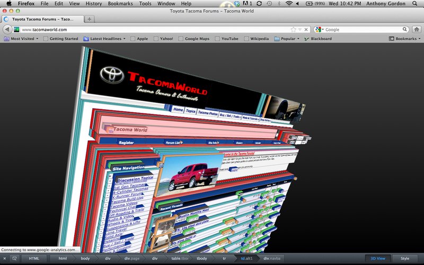424x265 pixels.
Task: Click the site favicon beside the URL
Action: click(x=17, y=30)
